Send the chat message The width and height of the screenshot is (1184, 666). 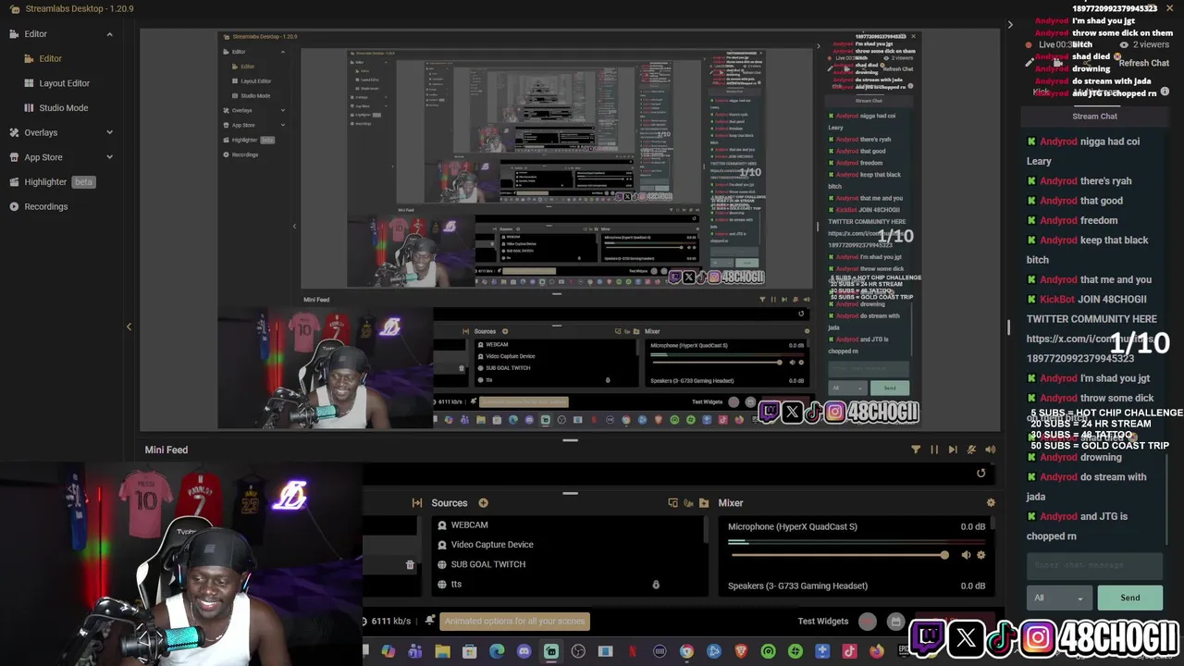click(x=1130, y=598)
